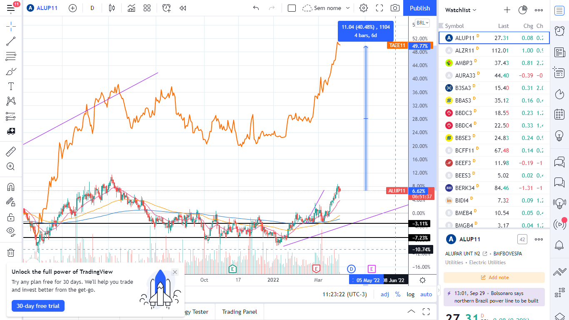Image resolution: width=569 pixels, height=320 pixels.
Task: Click the Publish button
Action: (420, 8)
